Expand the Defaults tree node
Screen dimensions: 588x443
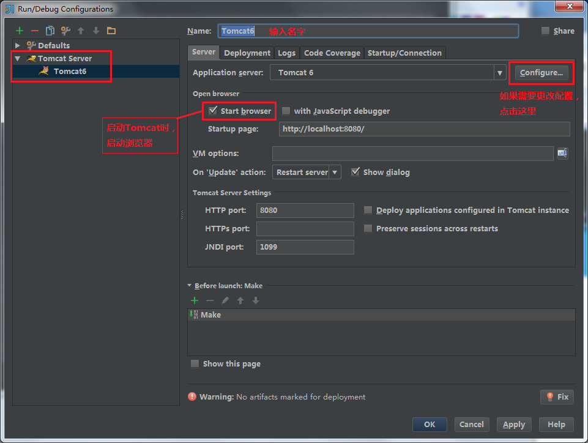click(17, 45)
